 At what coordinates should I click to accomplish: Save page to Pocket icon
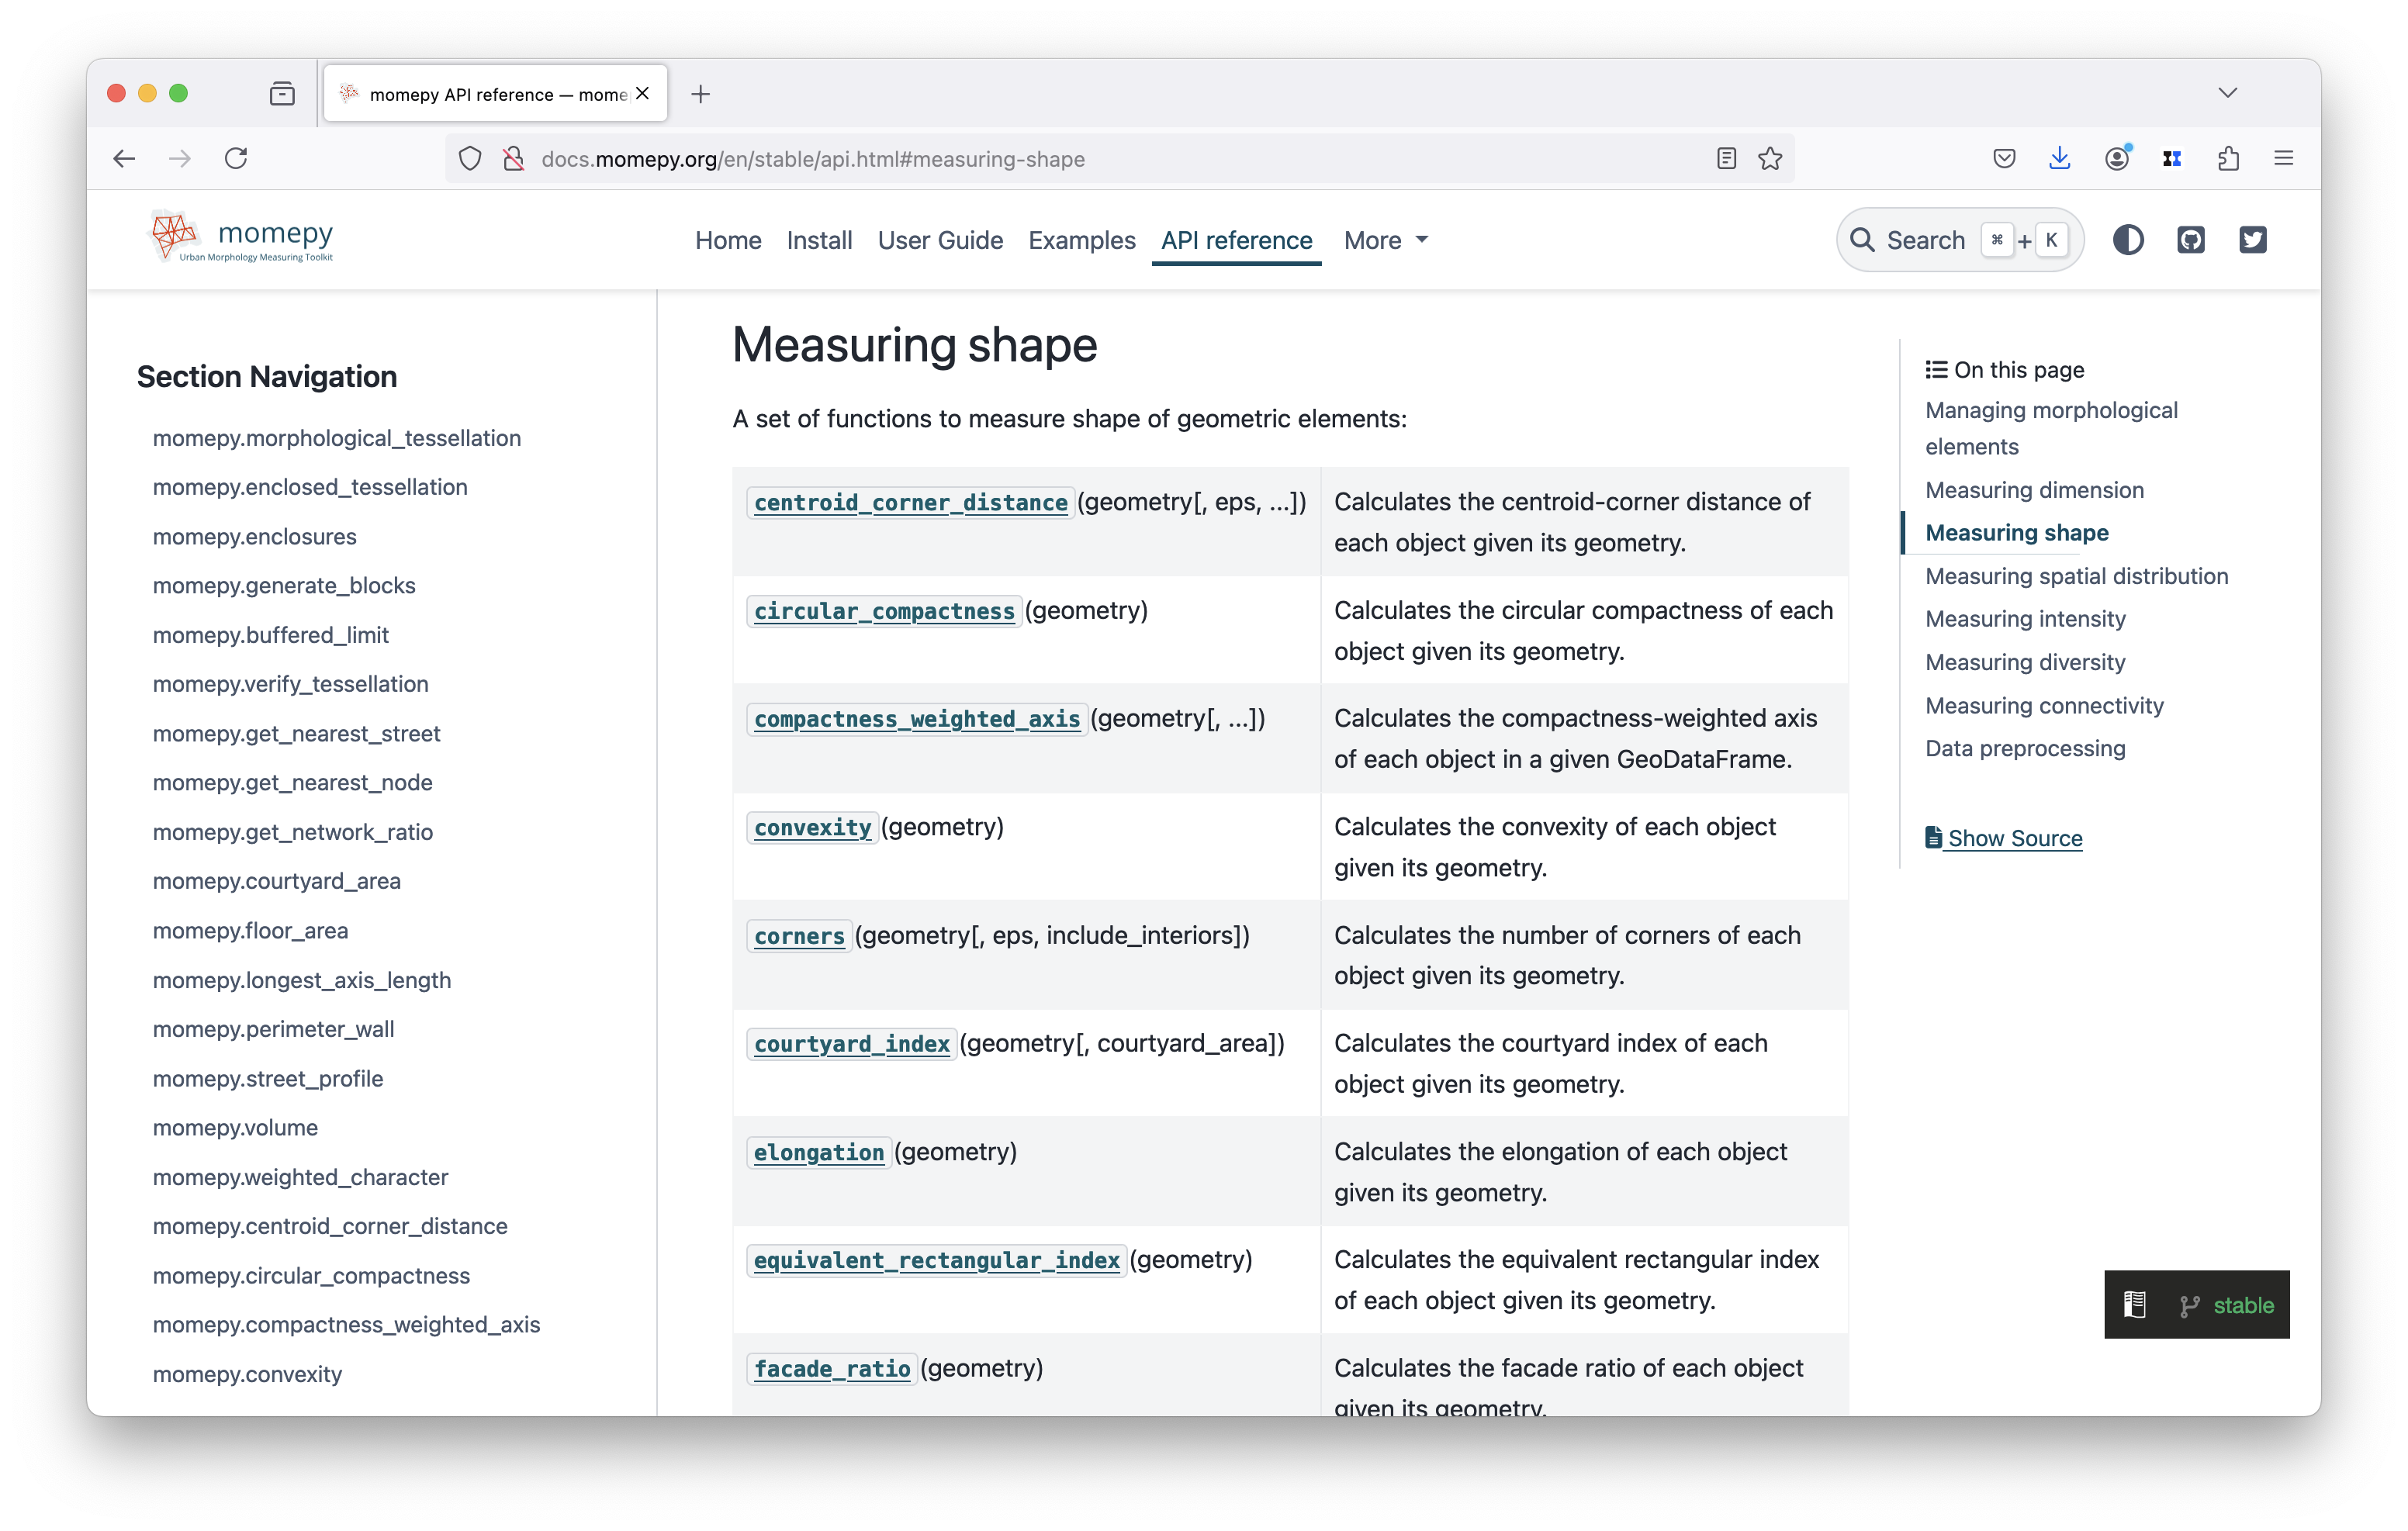point(2004,159)
